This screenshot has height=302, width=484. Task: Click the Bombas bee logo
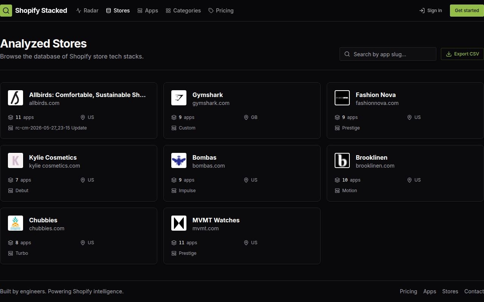179,160
